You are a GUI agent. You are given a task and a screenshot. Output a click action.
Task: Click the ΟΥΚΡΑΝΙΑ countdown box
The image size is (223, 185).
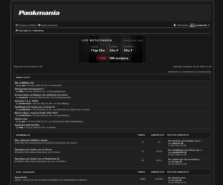[129, 49]
